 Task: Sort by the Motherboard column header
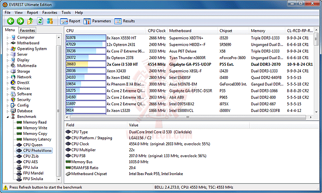[192, 30]
